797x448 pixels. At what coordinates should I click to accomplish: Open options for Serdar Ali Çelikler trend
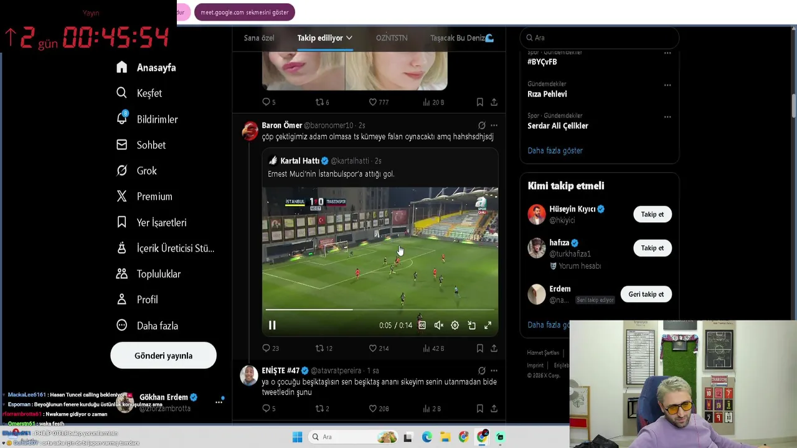pos(667,116)
